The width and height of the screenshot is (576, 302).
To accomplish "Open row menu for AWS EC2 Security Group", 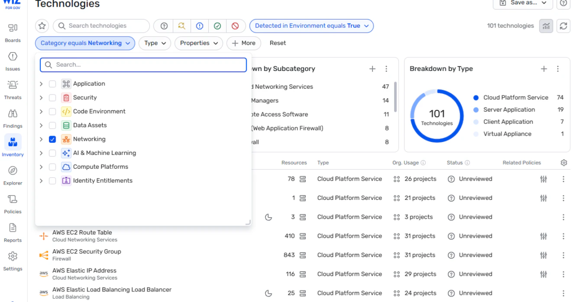I will [564, 255].
